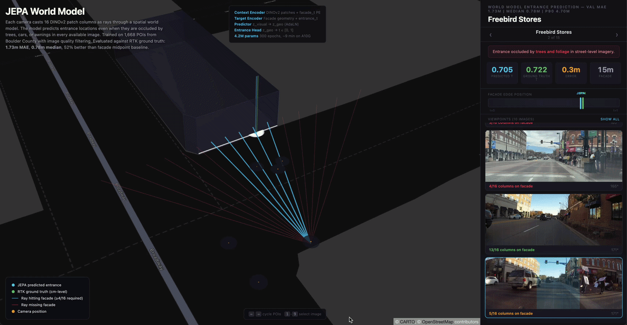Screen dimensions: 627x325
Task: Click the '2 of 15' POI counter
Action: click(554, 38)
